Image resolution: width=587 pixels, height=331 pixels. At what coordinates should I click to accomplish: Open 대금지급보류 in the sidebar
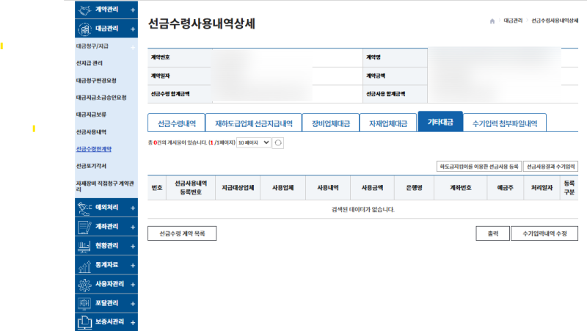[91, 114]
